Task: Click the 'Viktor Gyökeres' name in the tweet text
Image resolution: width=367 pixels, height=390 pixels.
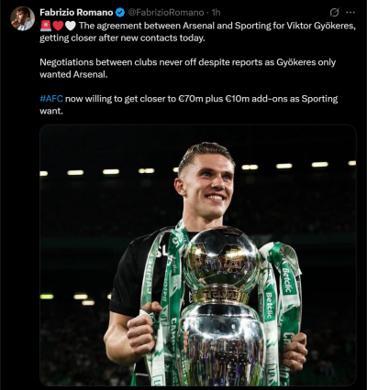Action: 320,26
